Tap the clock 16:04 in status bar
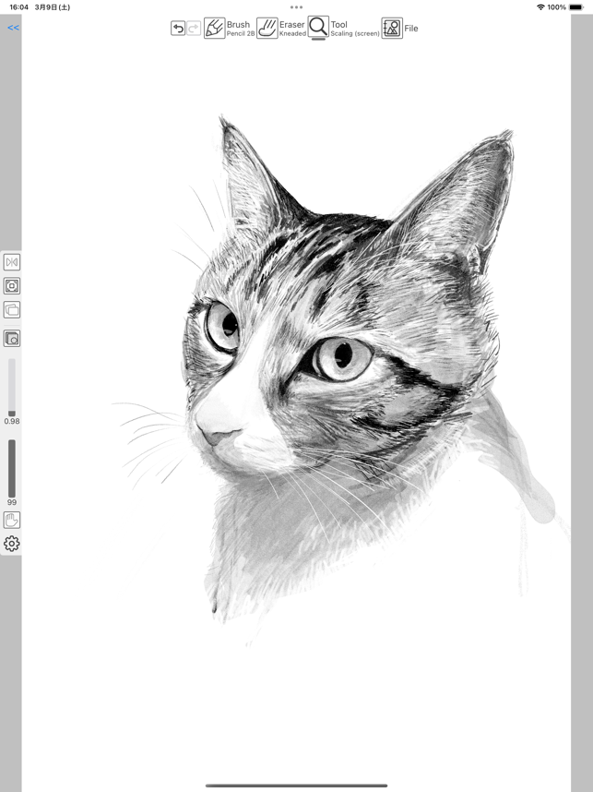Viewport: 593px width, 792px height. (x=19, y=7)
